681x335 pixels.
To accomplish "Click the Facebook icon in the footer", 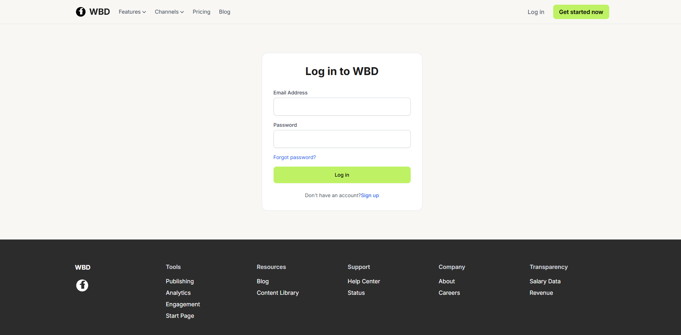I will point(82,285).
